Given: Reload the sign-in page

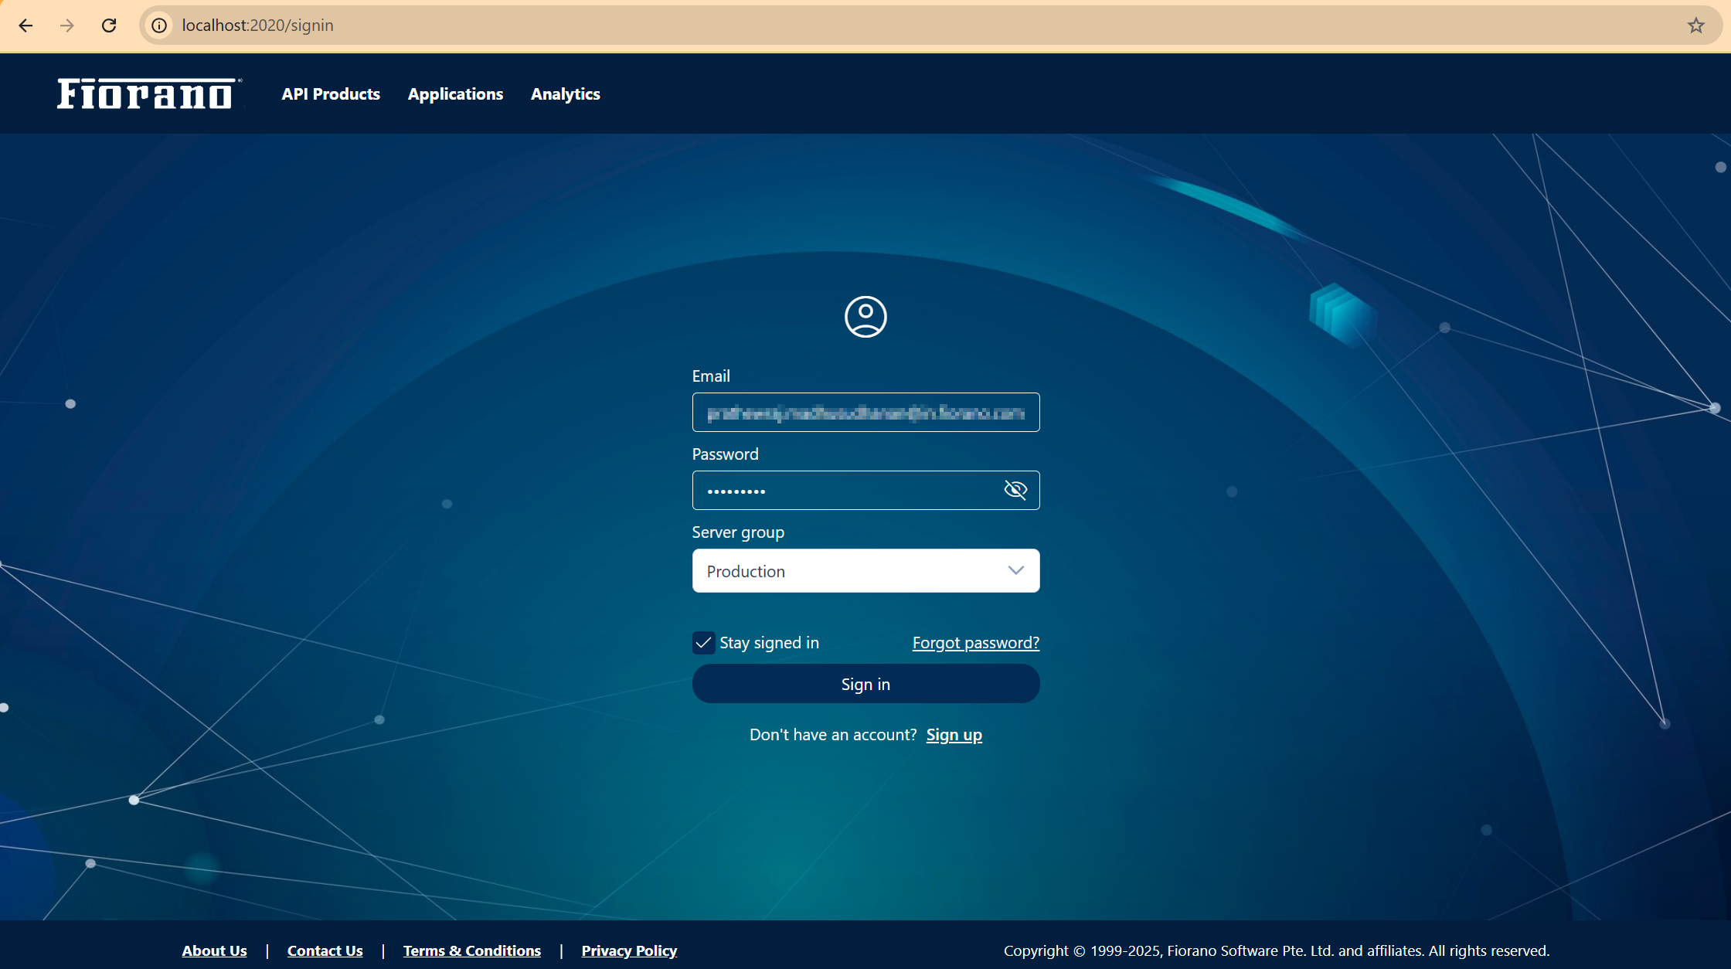Looking at the screenshot, I should (109, 25).
